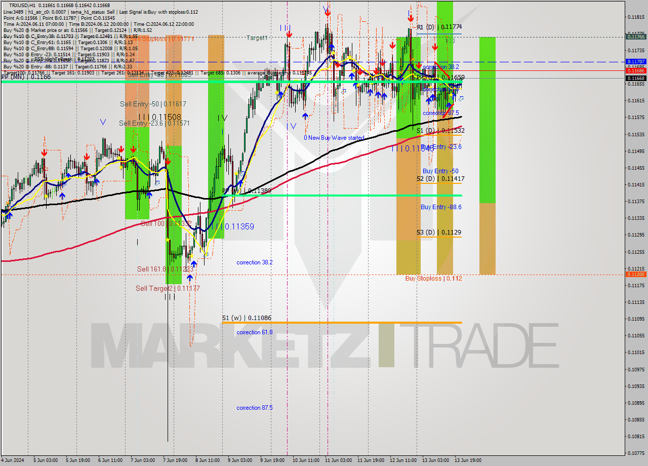648x466 pixels.
Task: Click the 0.11815 price axis value
Action: click(636, 17)
